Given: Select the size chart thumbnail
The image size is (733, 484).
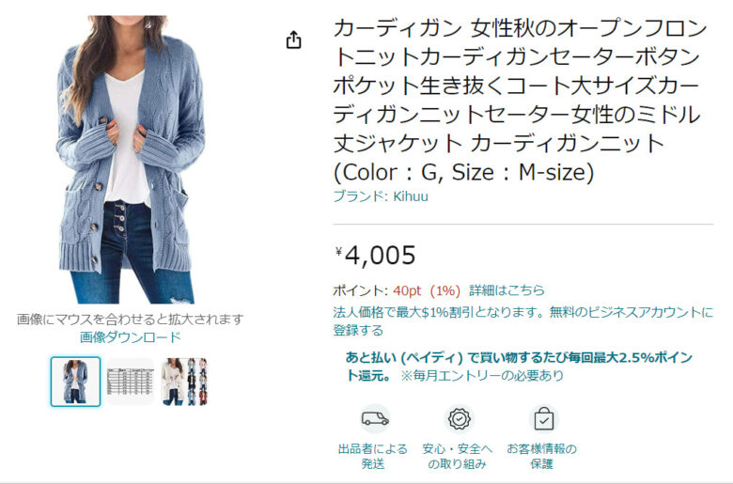Looking at the screenshot, I should pyautogui.click(x=130, y=382).
